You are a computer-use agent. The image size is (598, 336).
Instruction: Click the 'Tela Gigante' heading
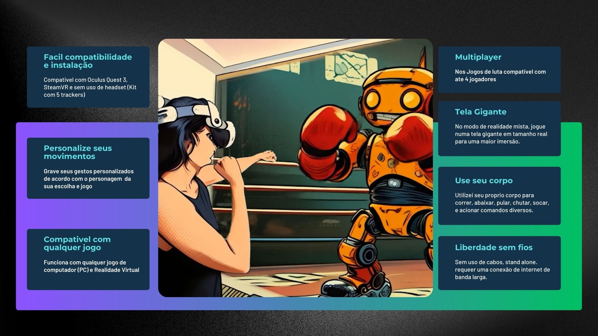tap(480, 112)
